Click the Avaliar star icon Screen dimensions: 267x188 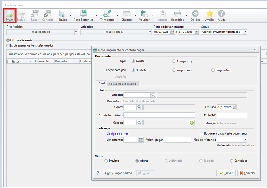pos(210,16)
